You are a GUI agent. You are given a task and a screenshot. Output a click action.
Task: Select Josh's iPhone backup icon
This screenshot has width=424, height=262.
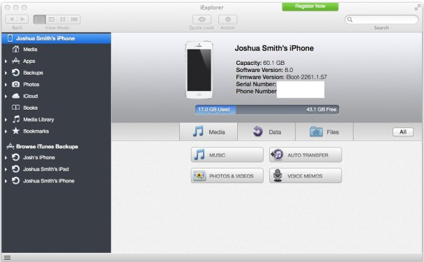pos(15,157)
